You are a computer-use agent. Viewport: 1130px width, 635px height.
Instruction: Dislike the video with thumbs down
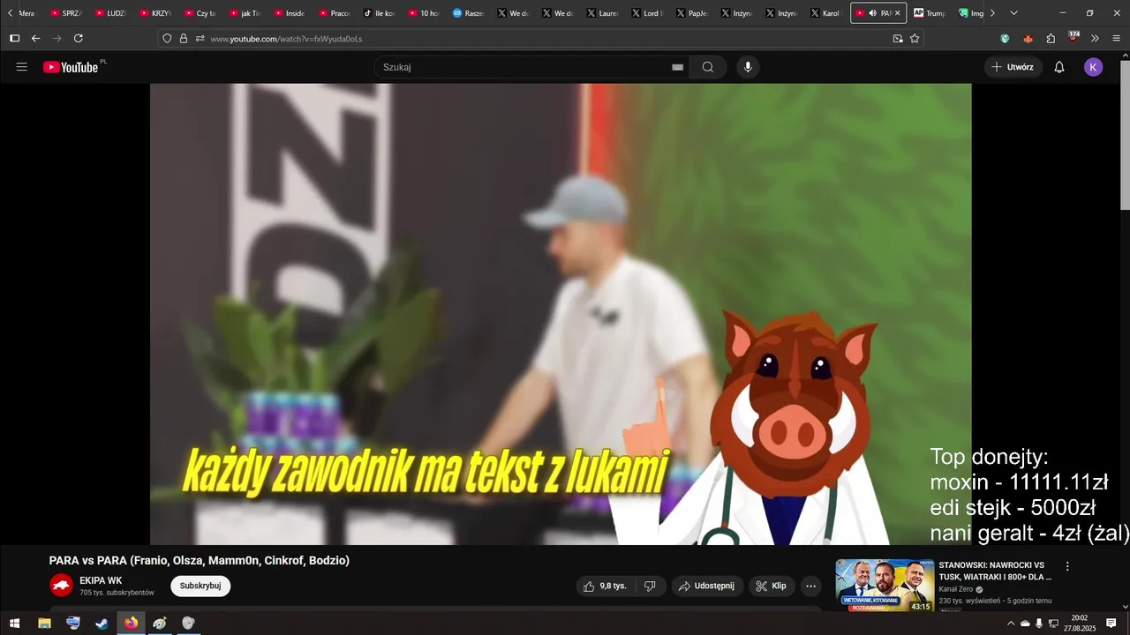pyautogui.click(x=650, y=586)
